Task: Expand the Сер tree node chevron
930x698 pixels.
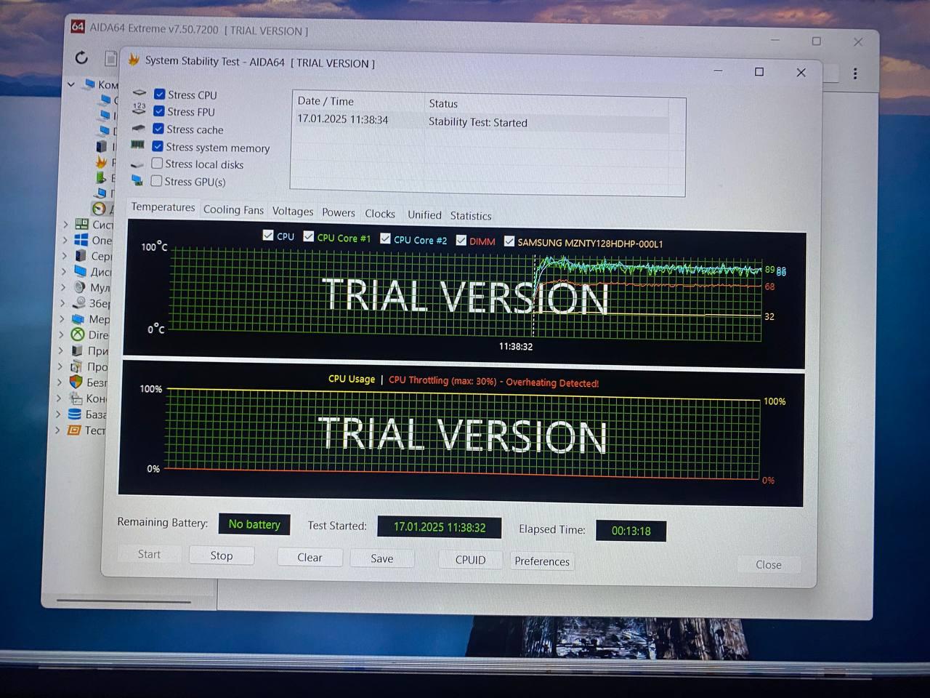Action: [x=64, y=256]
